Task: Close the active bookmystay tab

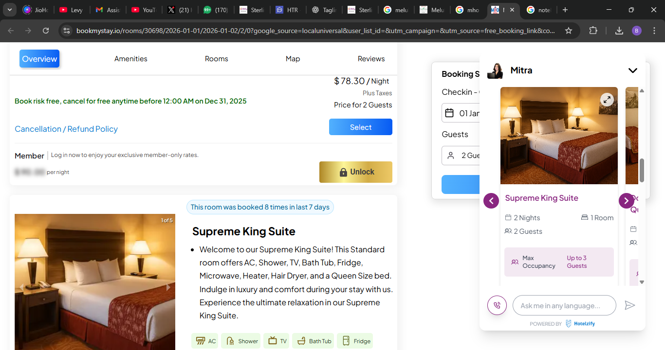Action: pyautogui.click(x=512, y=10)
